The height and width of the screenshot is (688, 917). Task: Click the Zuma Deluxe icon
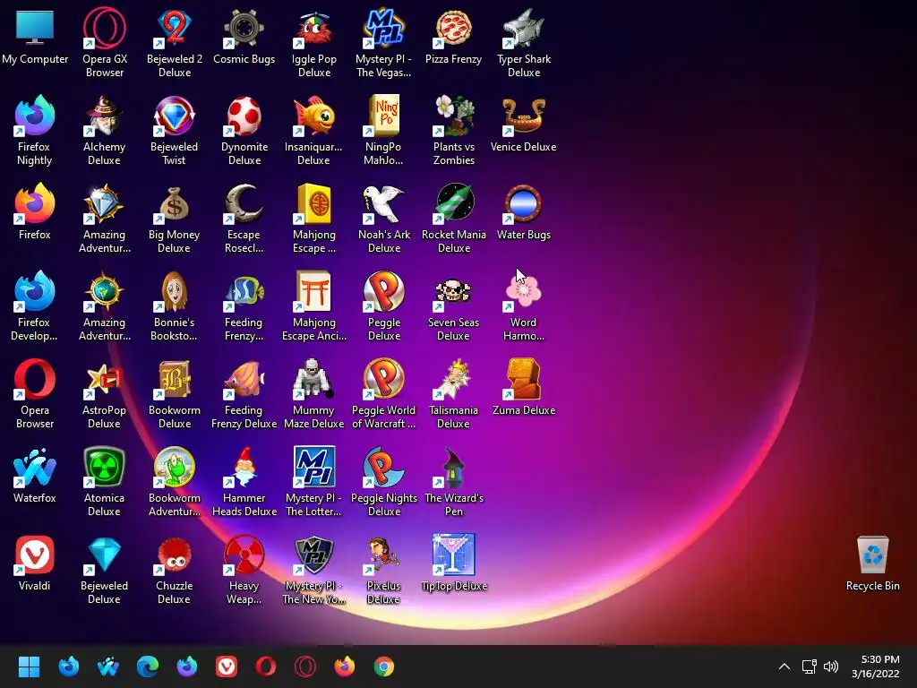tap(523, 379)
